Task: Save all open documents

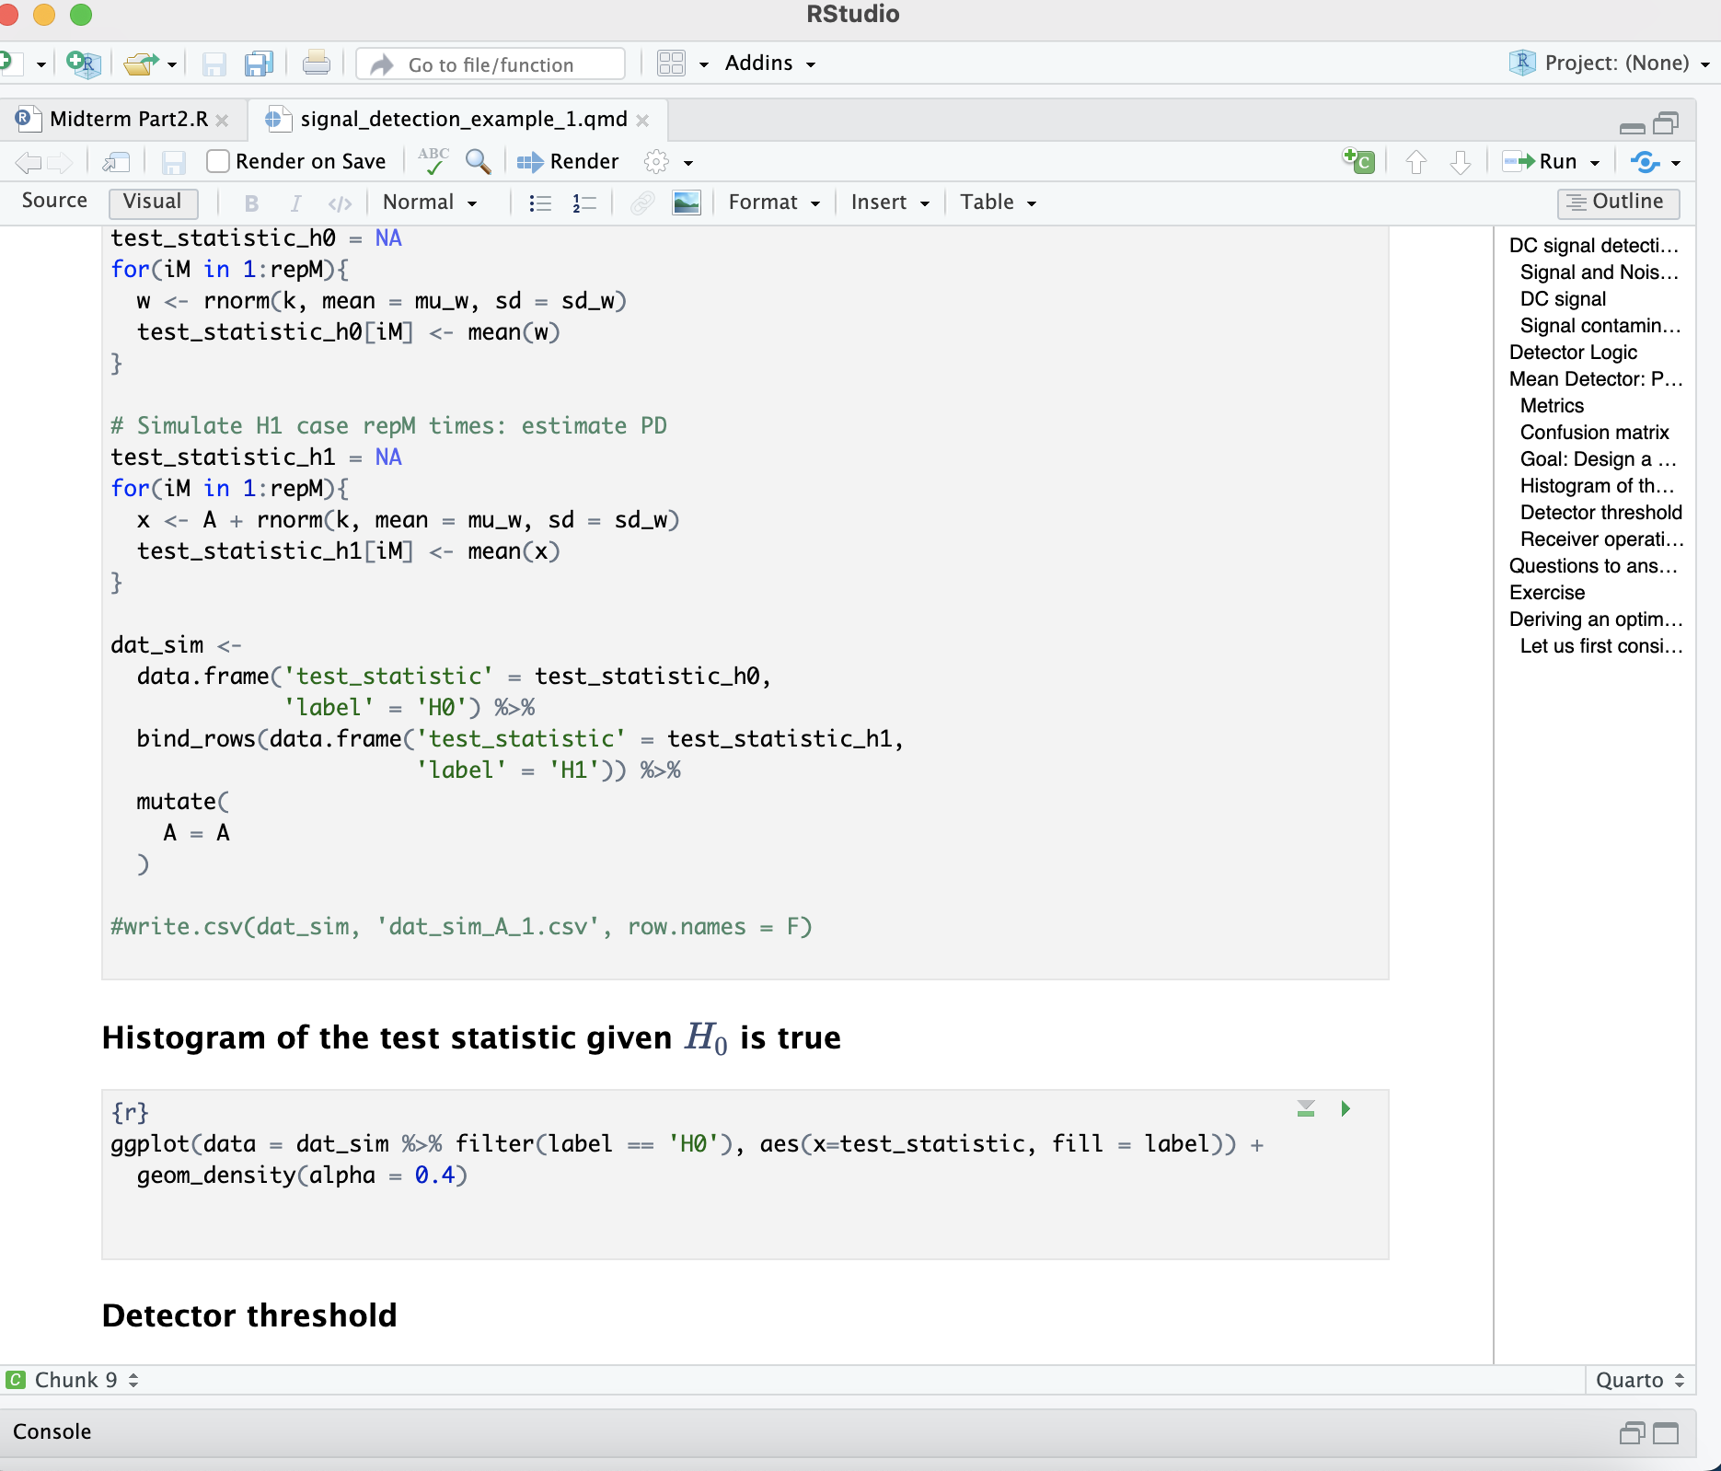Action: tap(260, 63)
